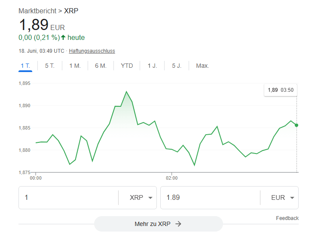Show the 1 J. chart range

[152, 66]
